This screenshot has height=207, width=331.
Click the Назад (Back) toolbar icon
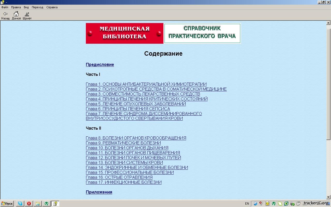[x=5, y=16]
